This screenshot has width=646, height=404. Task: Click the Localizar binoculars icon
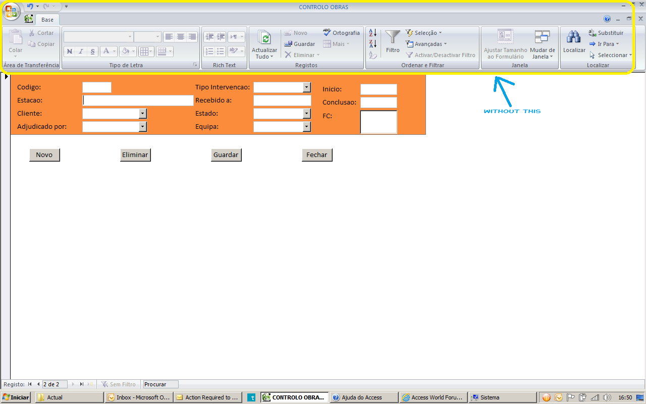[x=574, y=37]
